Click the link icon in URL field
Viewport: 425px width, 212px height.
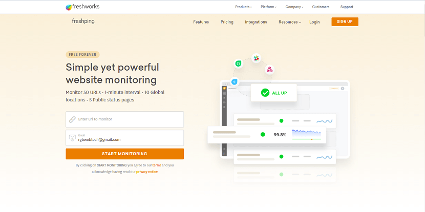tap(72, 119)
